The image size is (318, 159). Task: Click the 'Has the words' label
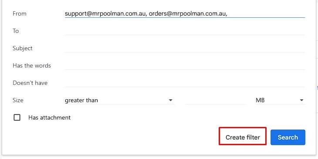[x=32, y=65]
